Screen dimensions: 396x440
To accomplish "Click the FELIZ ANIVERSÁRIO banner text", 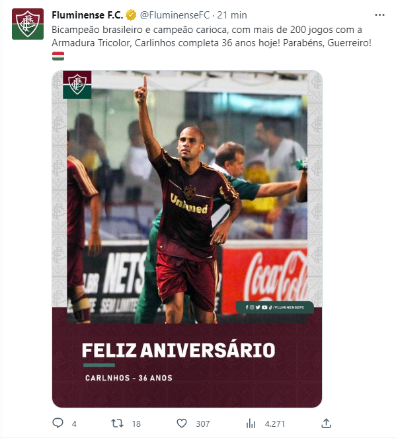I will point(178,350).
